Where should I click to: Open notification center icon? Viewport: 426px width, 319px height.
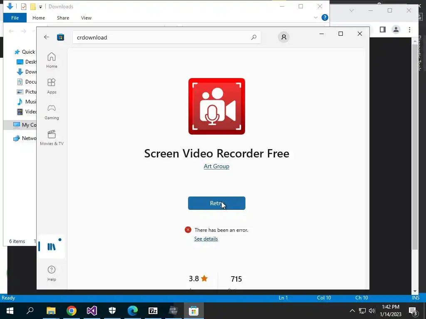(413, 311)
